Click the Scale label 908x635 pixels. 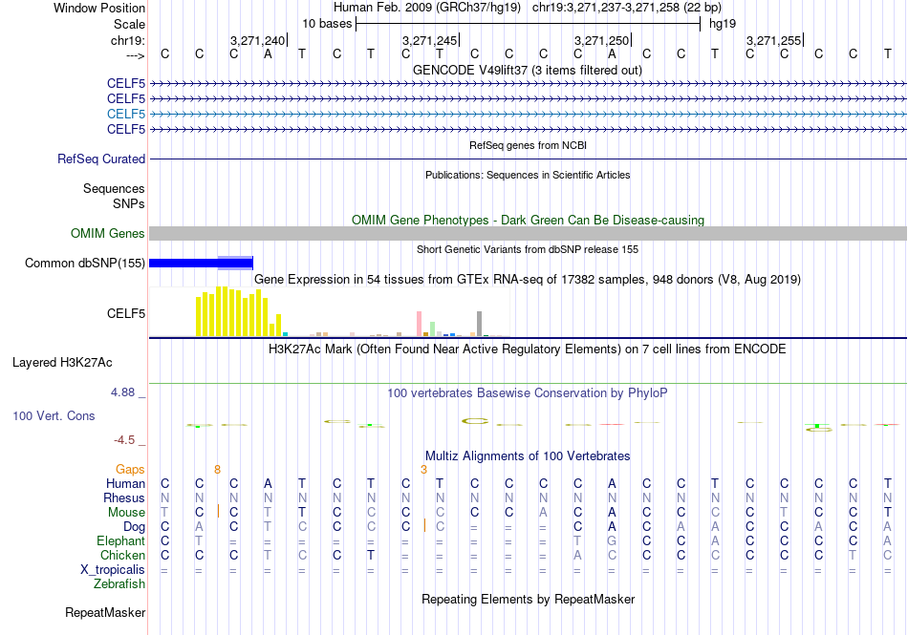[129, 24]
